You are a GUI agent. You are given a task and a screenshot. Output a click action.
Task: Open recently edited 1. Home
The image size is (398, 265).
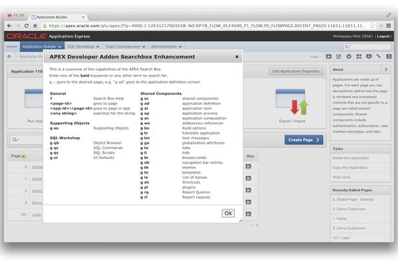tap(340, 219)
